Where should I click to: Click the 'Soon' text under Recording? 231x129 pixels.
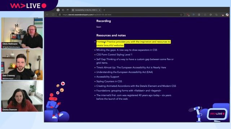pos(99,27)
